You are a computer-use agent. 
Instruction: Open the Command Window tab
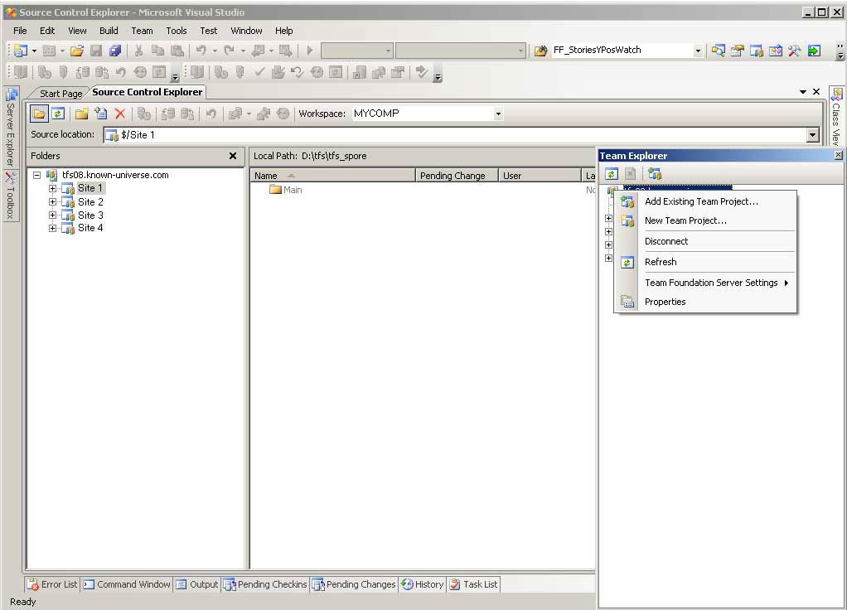[x=127, y=584]
